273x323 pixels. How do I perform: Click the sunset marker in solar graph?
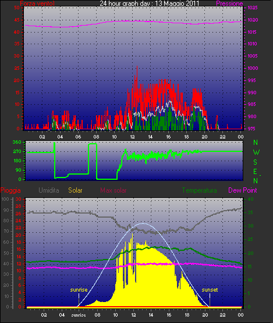click(x=210, y=290)
